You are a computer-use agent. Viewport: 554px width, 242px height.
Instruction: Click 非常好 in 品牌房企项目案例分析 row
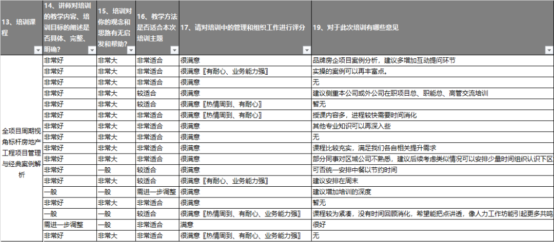[70, 60]
